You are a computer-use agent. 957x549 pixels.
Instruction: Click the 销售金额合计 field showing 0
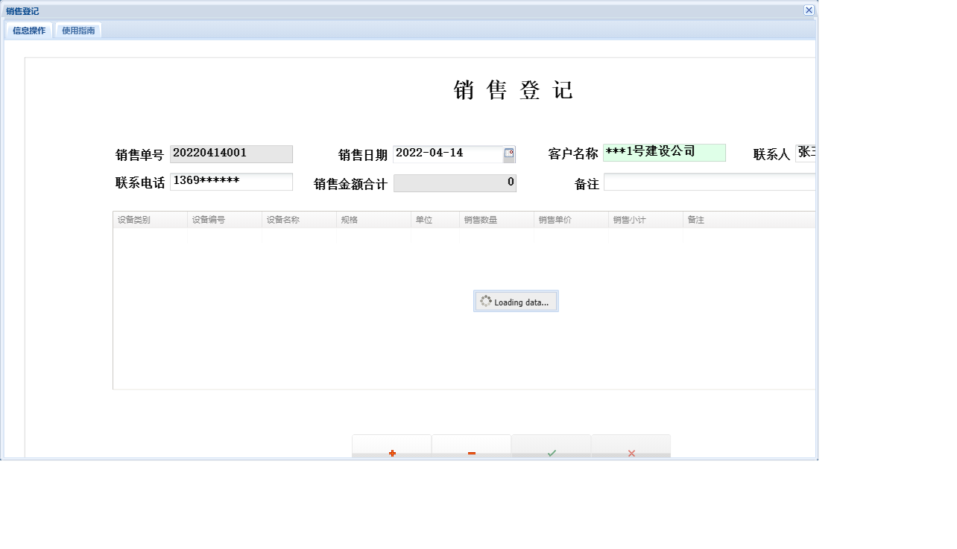(455, 183)
